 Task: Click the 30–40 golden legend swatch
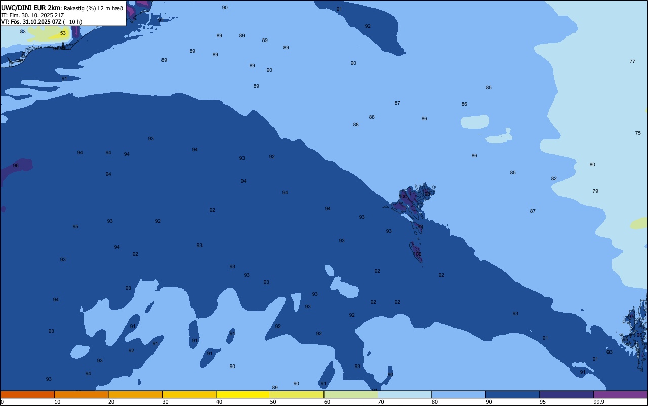coord(189,394)
